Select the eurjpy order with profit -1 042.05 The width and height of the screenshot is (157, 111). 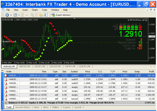80,95
